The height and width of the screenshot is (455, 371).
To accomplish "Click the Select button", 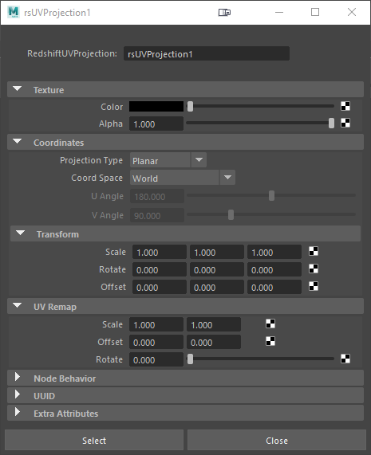I will tap(94, 440).
